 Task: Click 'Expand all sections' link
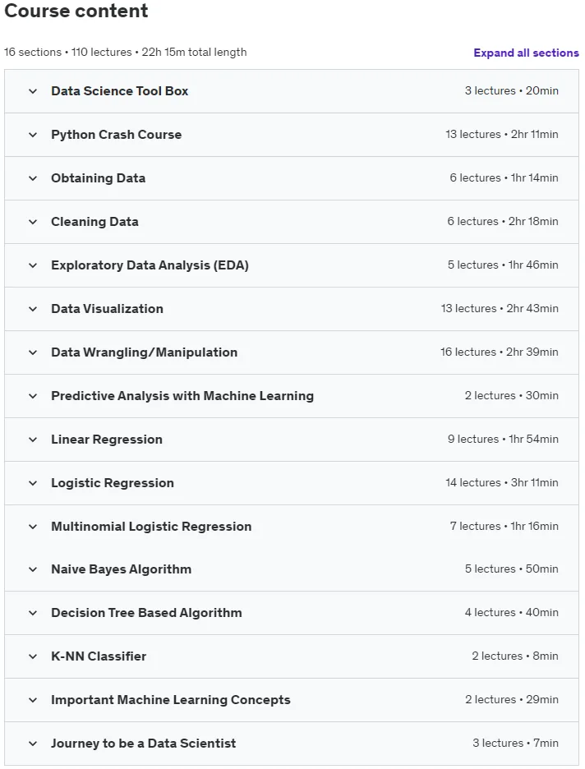526,53
